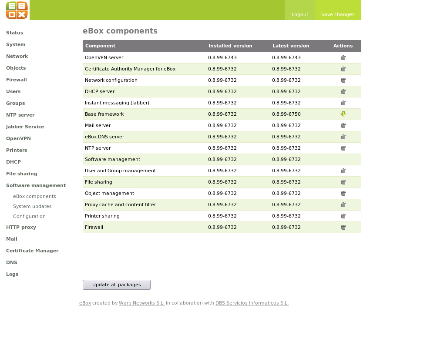This screenshot has height=352, width=444.
Task: Remove Proxy cache and content filter
Action: (x=343, y=205)
